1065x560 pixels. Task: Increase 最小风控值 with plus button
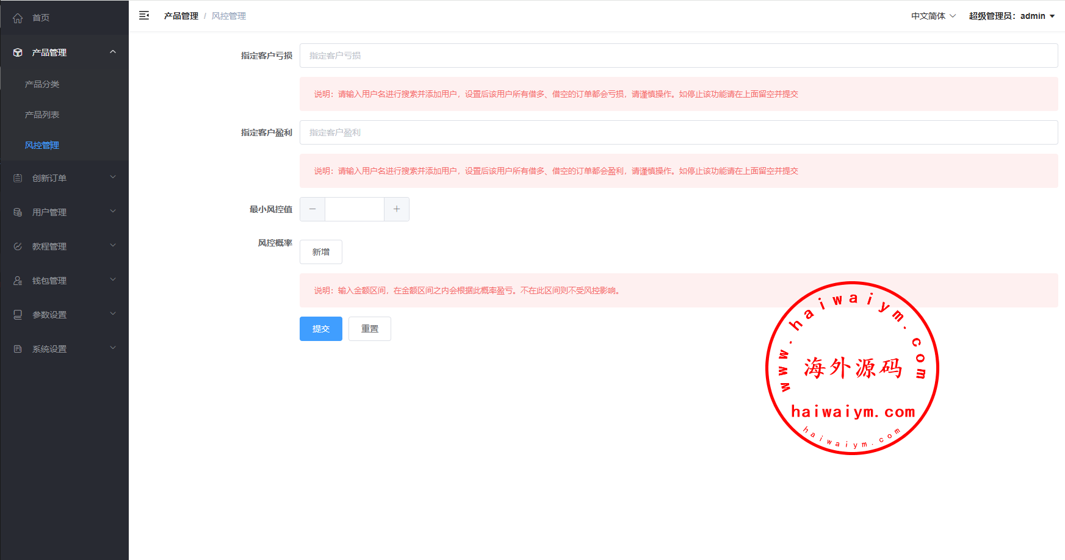(x=397, y=209)
